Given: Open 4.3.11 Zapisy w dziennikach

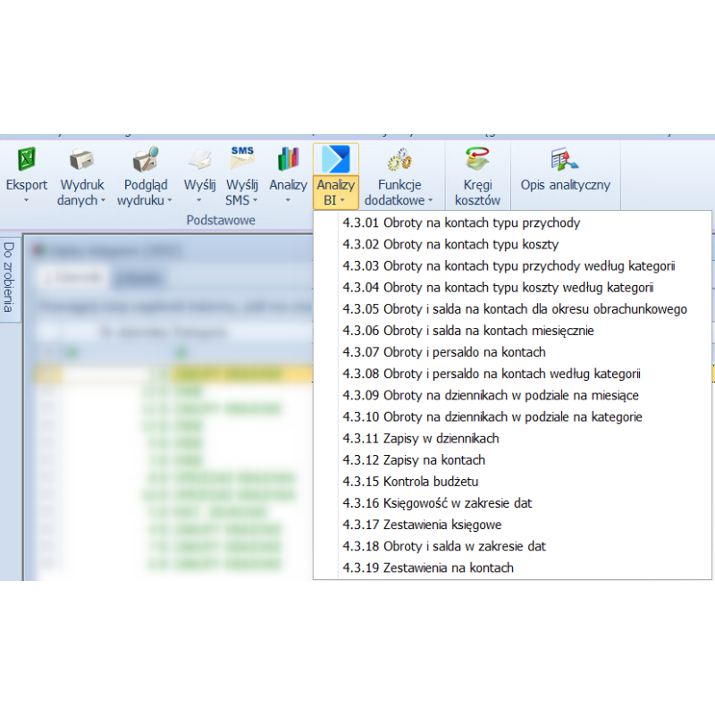Looking at the screenshot, I should pyautogui.click(x=420, y=439).
